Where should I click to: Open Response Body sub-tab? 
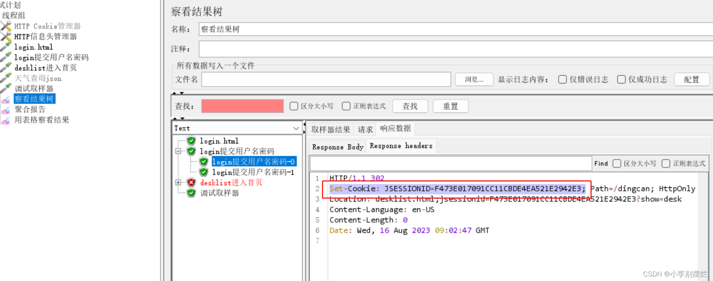click(338, 147)
